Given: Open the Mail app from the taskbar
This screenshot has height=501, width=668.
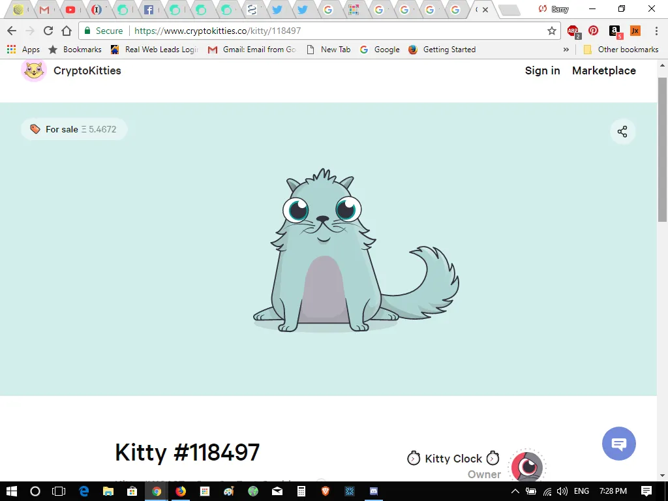Looking at the screenshot, I should pyautogui.click(x=277, y=491).
